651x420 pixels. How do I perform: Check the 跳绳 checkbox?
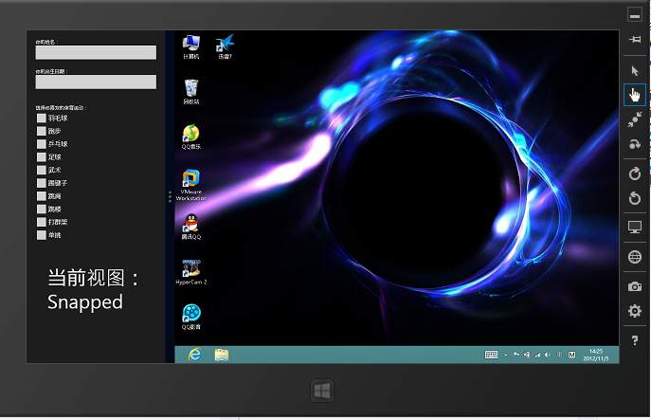pyautogui.click(x=42, y=196)
